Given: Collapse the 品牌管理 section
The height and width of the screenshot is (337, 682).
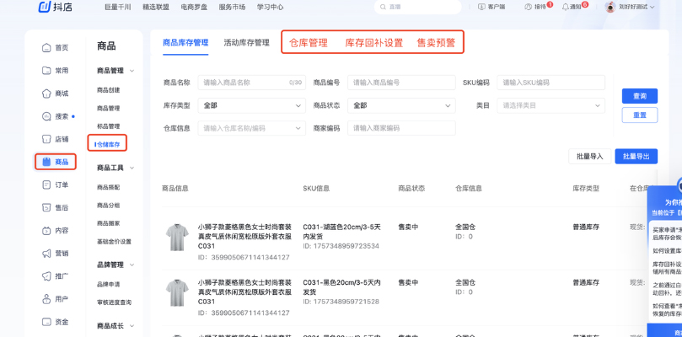Looking at the screenshot, I should pos(132,265).
